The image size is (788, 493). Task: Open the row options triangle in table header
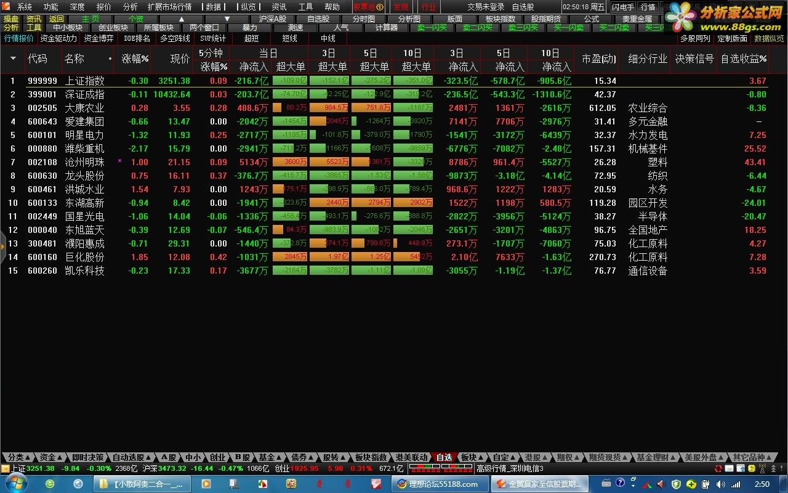pos(13,59)
